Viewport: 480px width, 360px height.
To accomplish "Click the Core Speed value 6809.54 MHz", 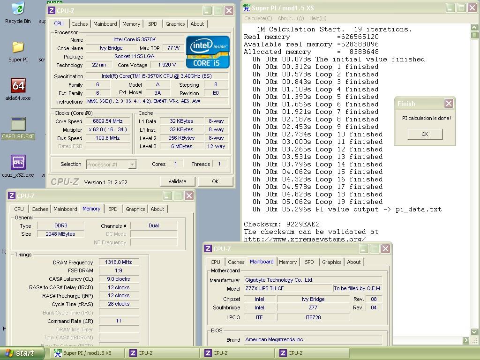I will [x=108, y=121].
